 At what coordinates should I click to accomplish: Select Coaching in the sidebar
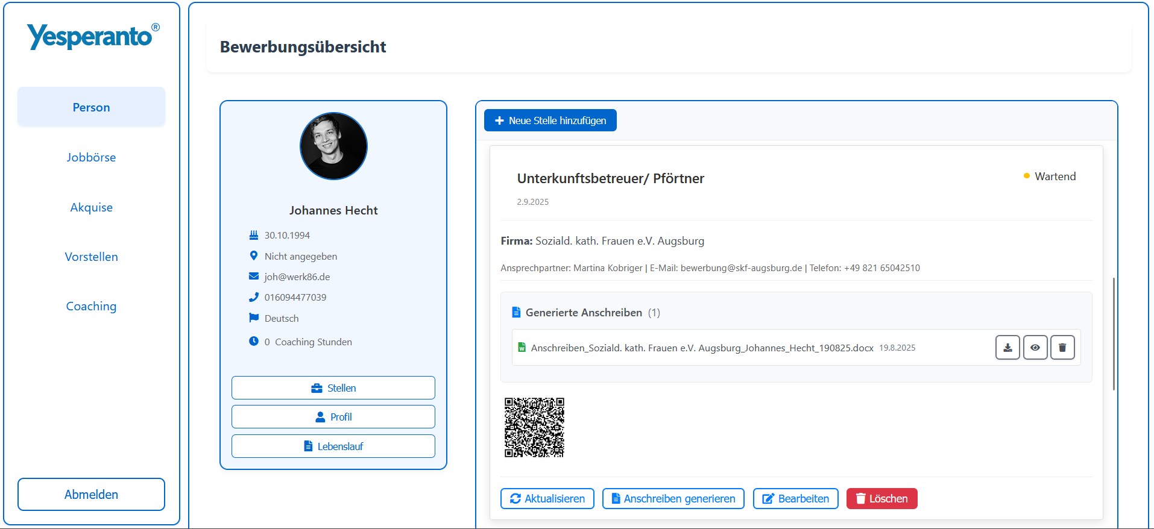pos(91,306)
